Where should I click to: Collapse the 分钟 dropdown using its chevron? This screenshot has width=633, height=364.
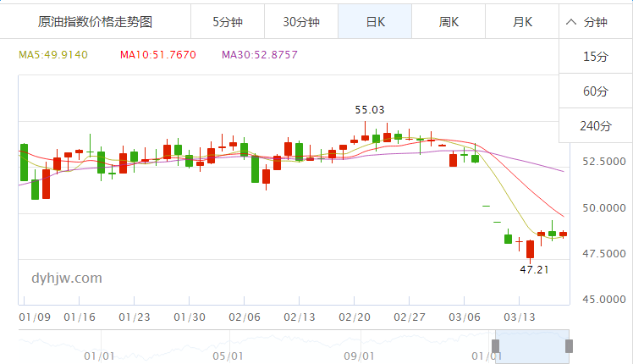(x=572, y=23)
